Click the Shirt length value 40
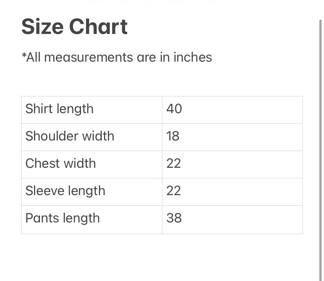 174,109
